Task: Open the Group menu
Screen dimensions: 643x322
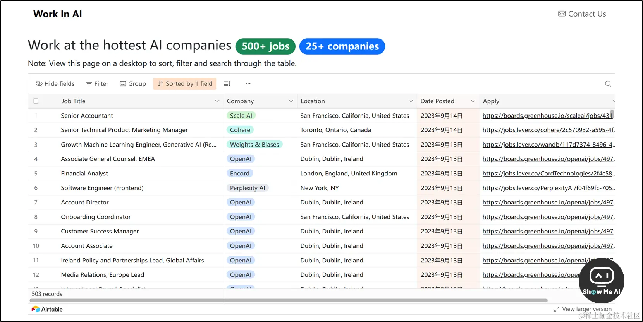Action: 133,84
